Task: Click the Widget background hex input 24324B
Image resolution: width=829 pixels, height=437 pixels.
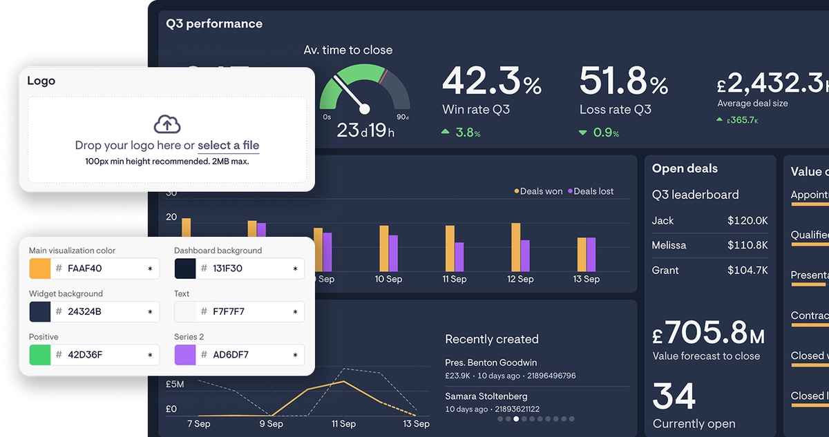Action: (x=104, y=312)
